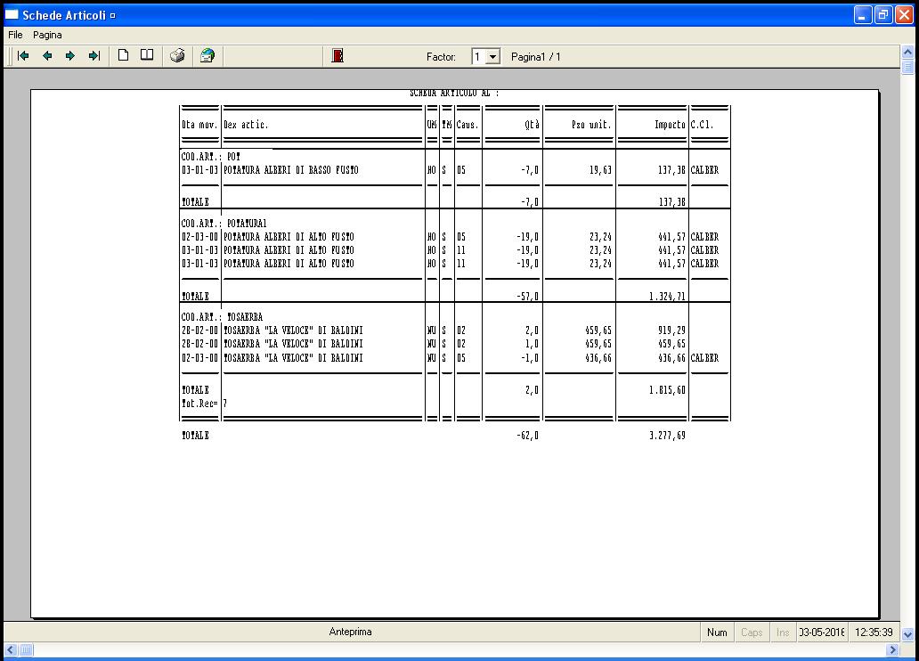Screen dimensions: 919x661
Task: Advance to the next page
Action: (x=70, y=56)
